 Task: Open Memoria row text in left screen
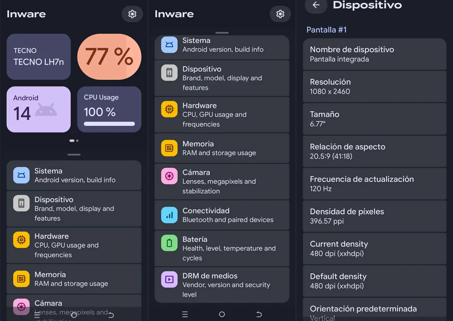[71, 279]
